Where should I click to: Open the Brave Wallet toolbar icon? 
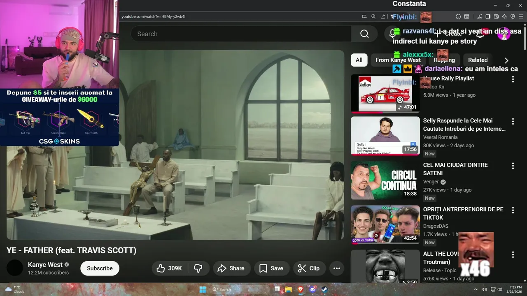496,16
